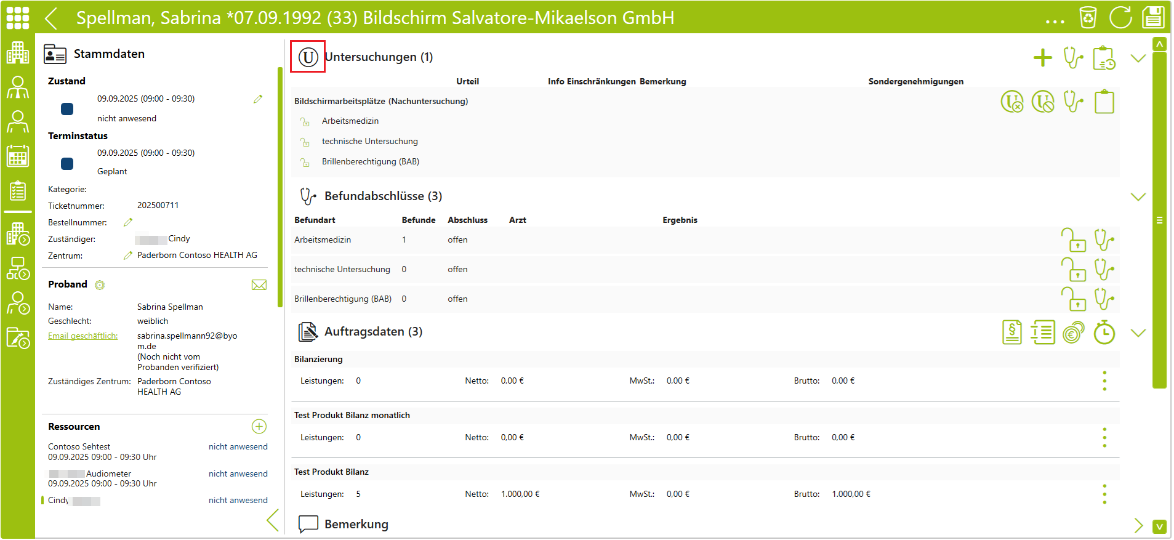
Task: Toggle the small lock beside Arbeitsmedizin examination
Action: pyautogui.click(x=305, y=122)
